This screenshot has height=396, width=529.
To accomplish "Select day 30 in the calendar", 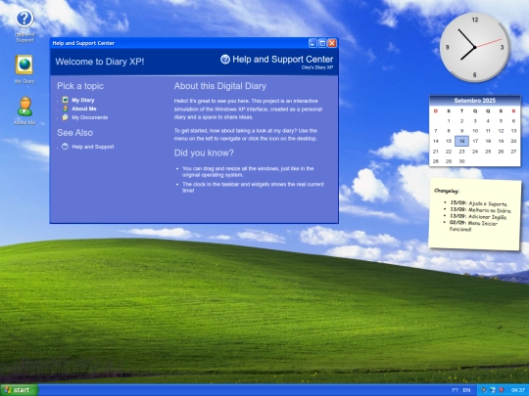I will point(461,161).
